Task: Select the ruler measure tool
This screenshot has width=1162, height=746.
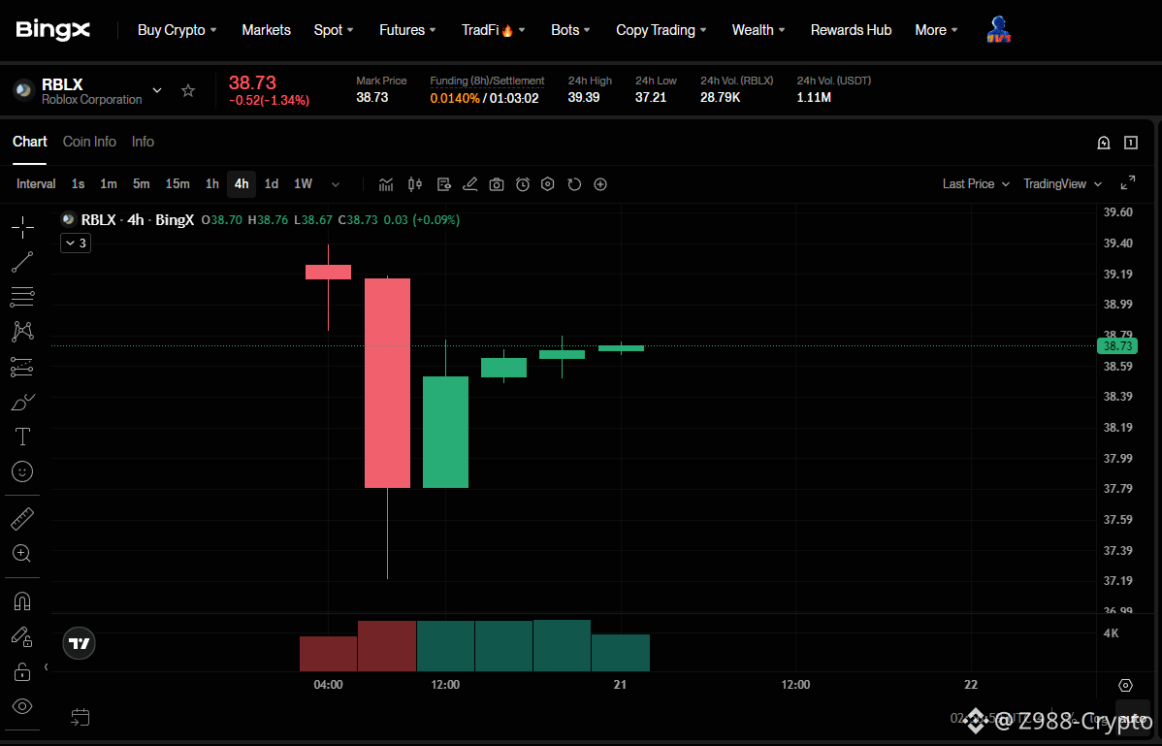Action: click(22, 519)
